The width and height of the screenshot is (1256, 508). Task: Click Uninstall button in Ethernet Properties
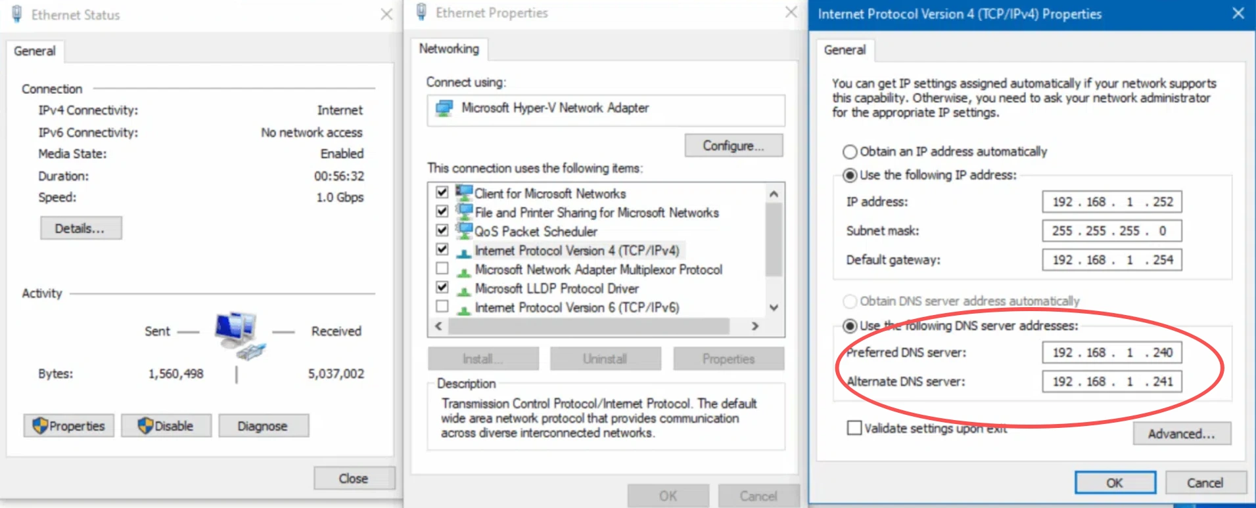pos(605,359)
